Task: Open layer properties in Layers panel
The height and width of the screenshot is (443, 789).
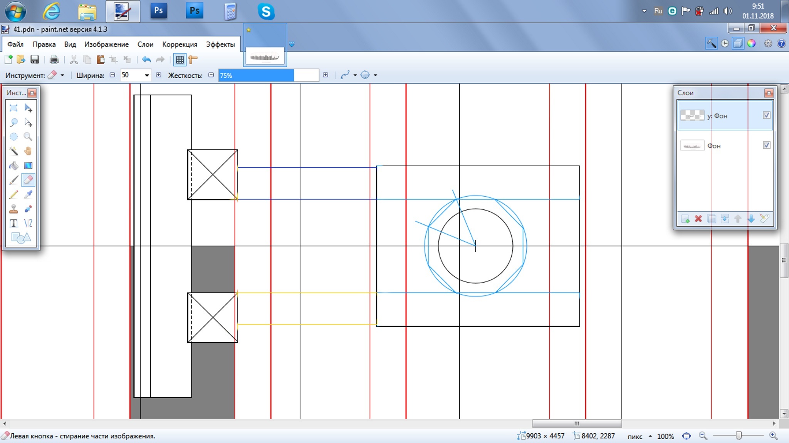Action: click(x=765, y=219)
